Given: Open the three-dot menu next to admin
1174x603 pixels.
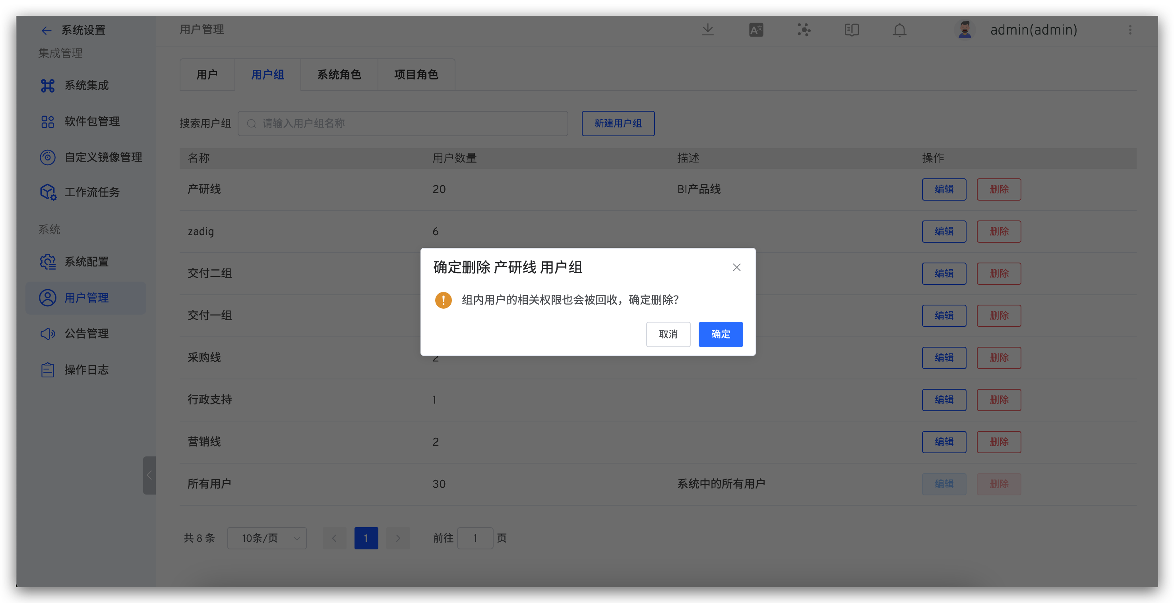Looking at the screenshot, I should tap(1130, 30).
